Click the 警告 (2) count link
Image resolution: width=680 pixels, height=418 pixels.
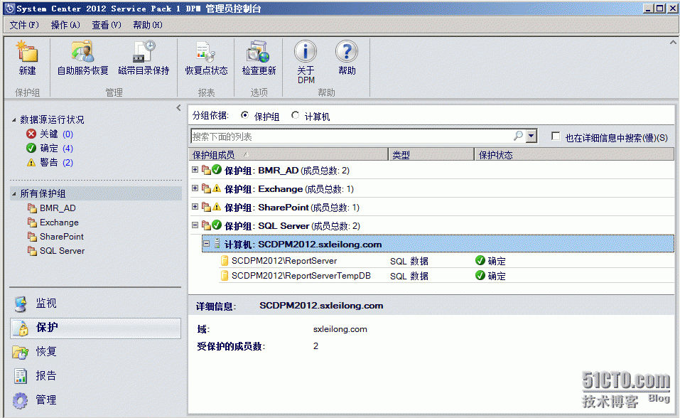68,162
